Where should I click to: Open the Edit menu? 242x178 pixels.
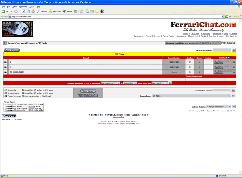click(9, 6)
